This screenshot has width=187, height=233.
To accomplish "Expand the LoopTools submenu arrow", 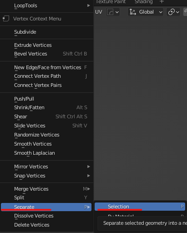I will click(x=89, y=5).
